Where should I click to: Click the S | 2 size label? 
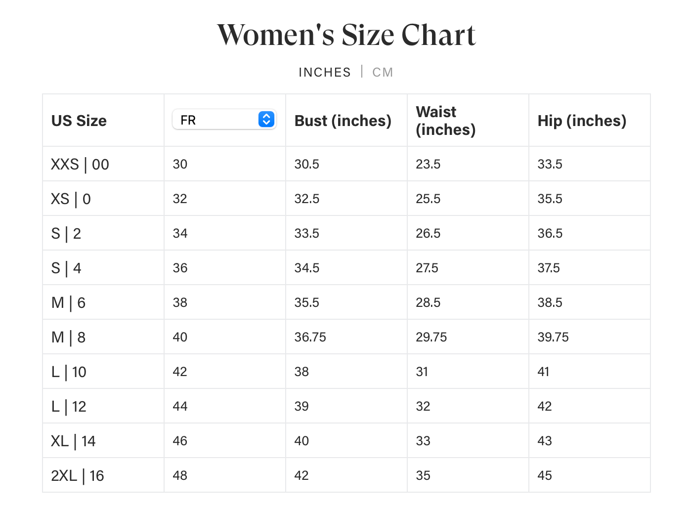pyautogui.click(x=66, y=233)
